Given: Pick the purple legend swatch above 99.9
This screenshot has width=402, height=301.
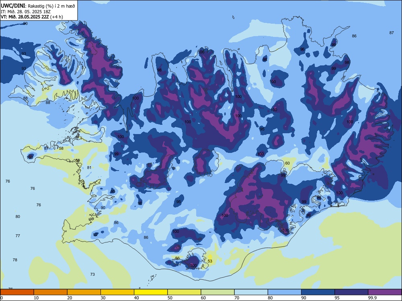Looking at the screenshot, I should pyautogui.click(x=385, y=292).
